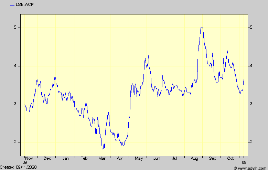Choose the Jun month axis label

(157, 159)
